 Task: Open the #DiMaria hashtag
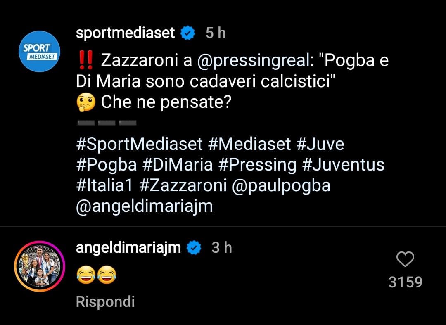click(x=178, y=165)
